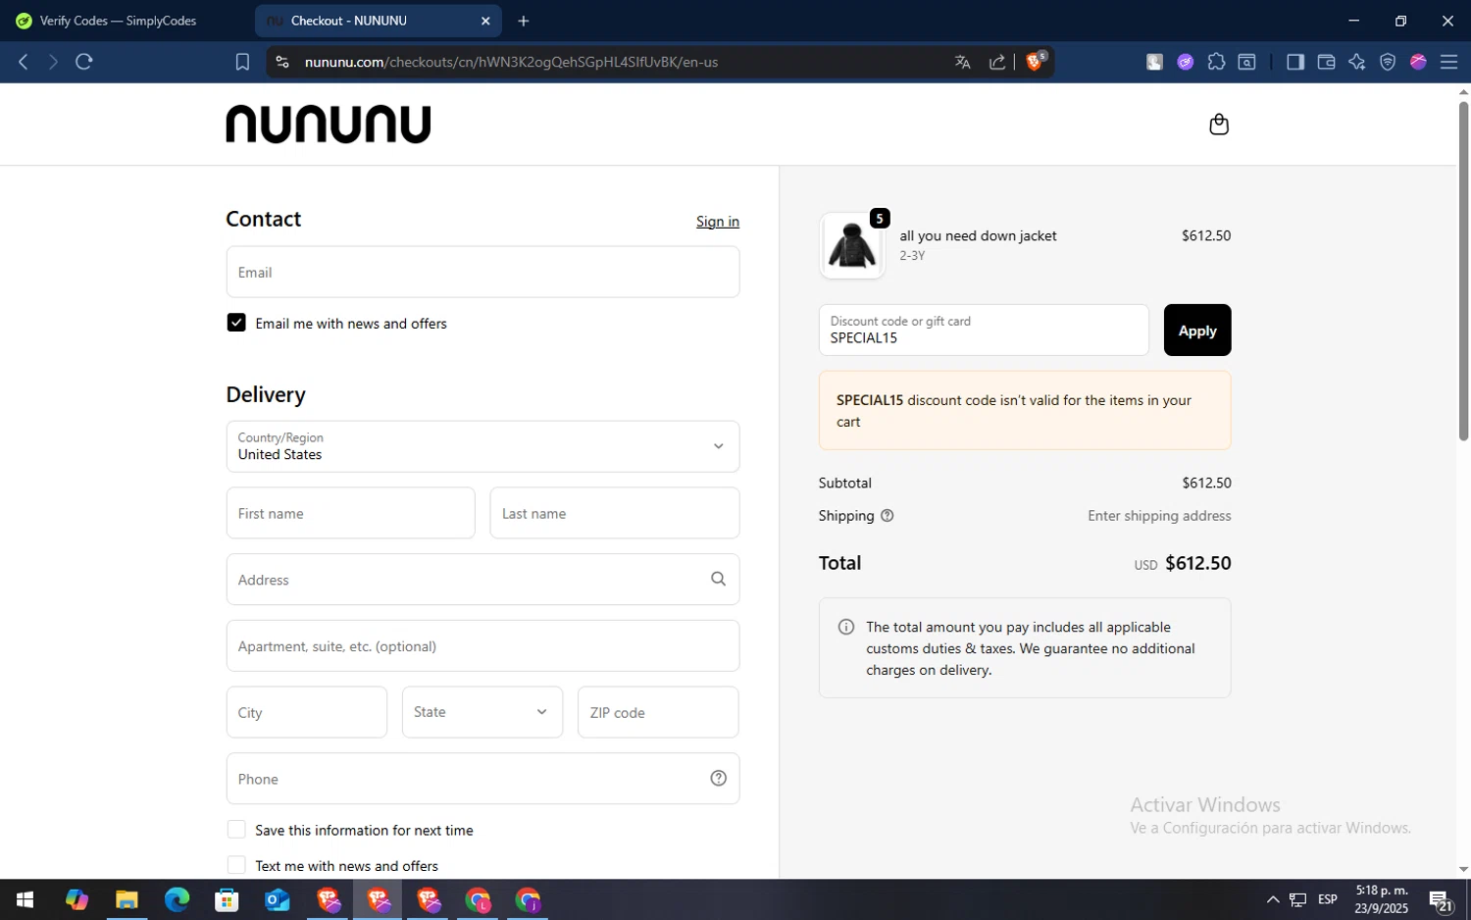Open the Windows Start menu
Screen dimensions: 1471x920
coord(25,899)
